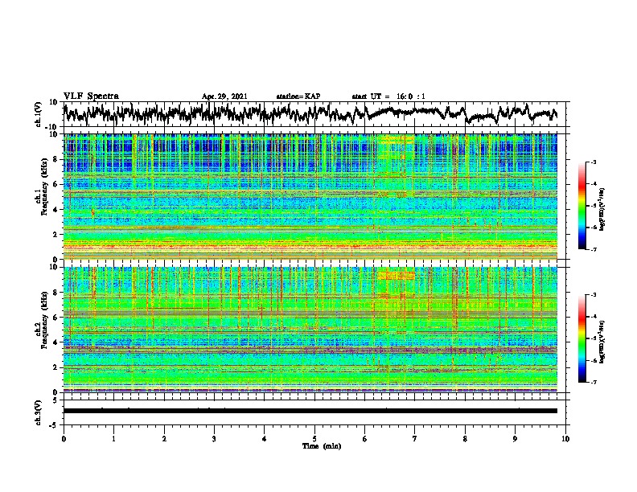
Task: Click the '4' kHz tick on ch.2 spectrogram
Action: click(55, 342)
